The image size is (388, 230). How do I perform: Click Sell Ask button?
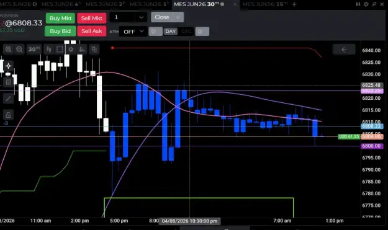pyautogui.click(x=91, y=31)
